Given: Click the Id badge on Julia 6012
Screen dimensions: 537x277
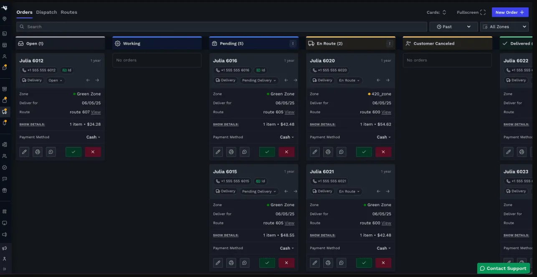Looking at the screenshot, I should pos(67,70).
